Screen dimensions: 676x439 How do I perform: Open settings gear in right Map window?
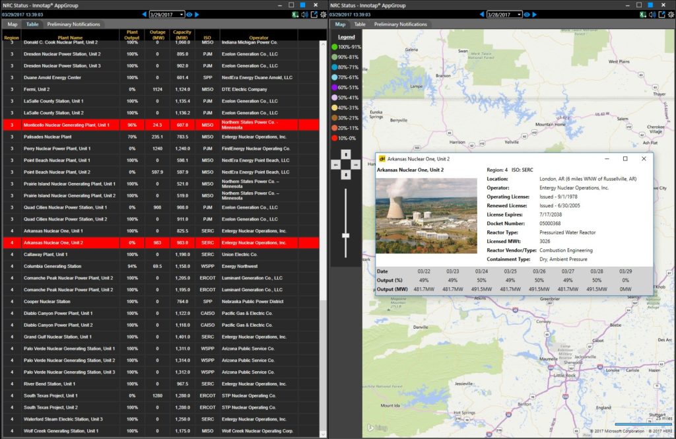[671, 15]
